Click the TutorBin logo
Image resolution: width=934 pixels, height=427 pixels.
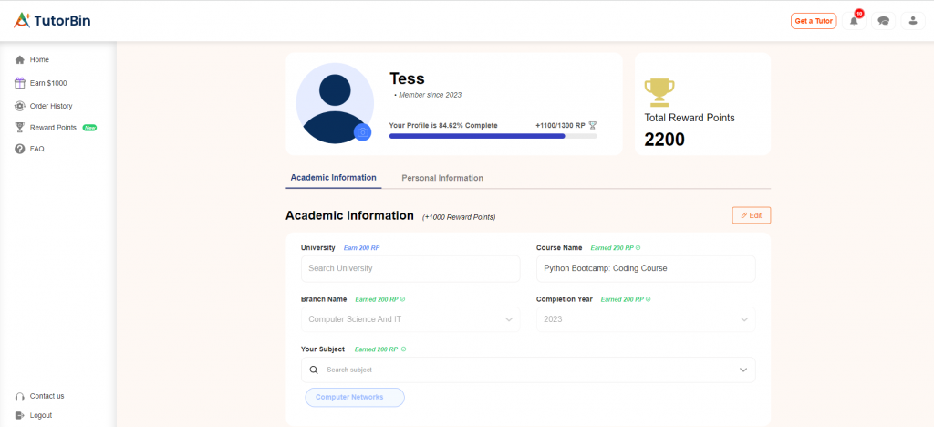[53, 20]
